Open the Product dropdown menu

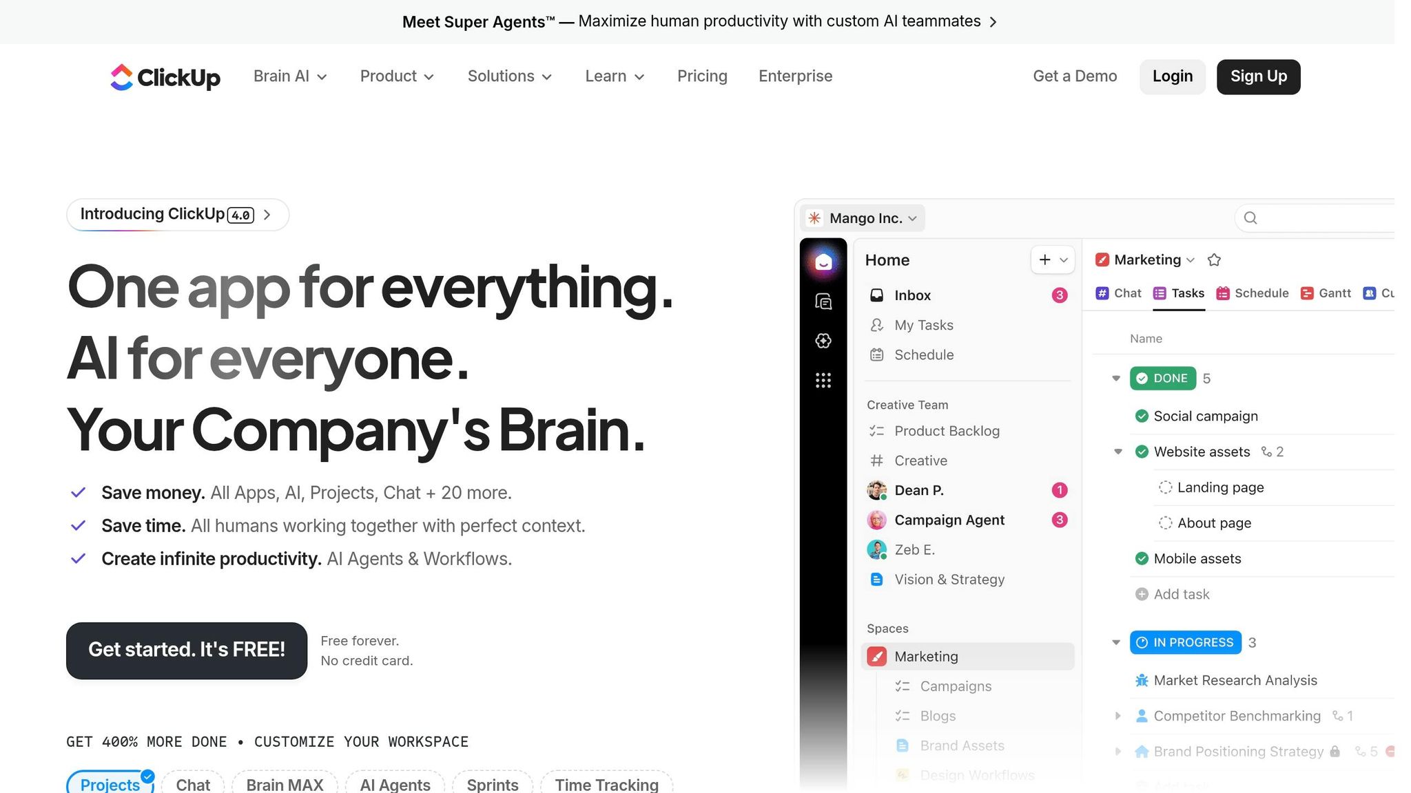click(397, 76)
